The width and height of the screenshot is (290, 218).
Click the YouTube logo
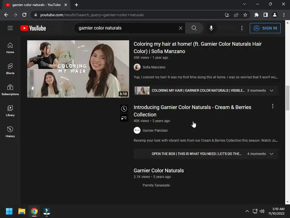click(x=33, y=28)
